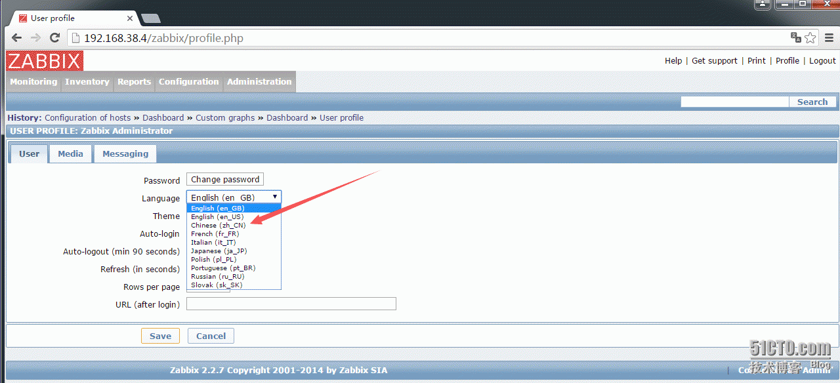Image resolution: width=840 pixels, height=383 pixels.
Task: Select the User profile browser tab
Action: point(72,18)
